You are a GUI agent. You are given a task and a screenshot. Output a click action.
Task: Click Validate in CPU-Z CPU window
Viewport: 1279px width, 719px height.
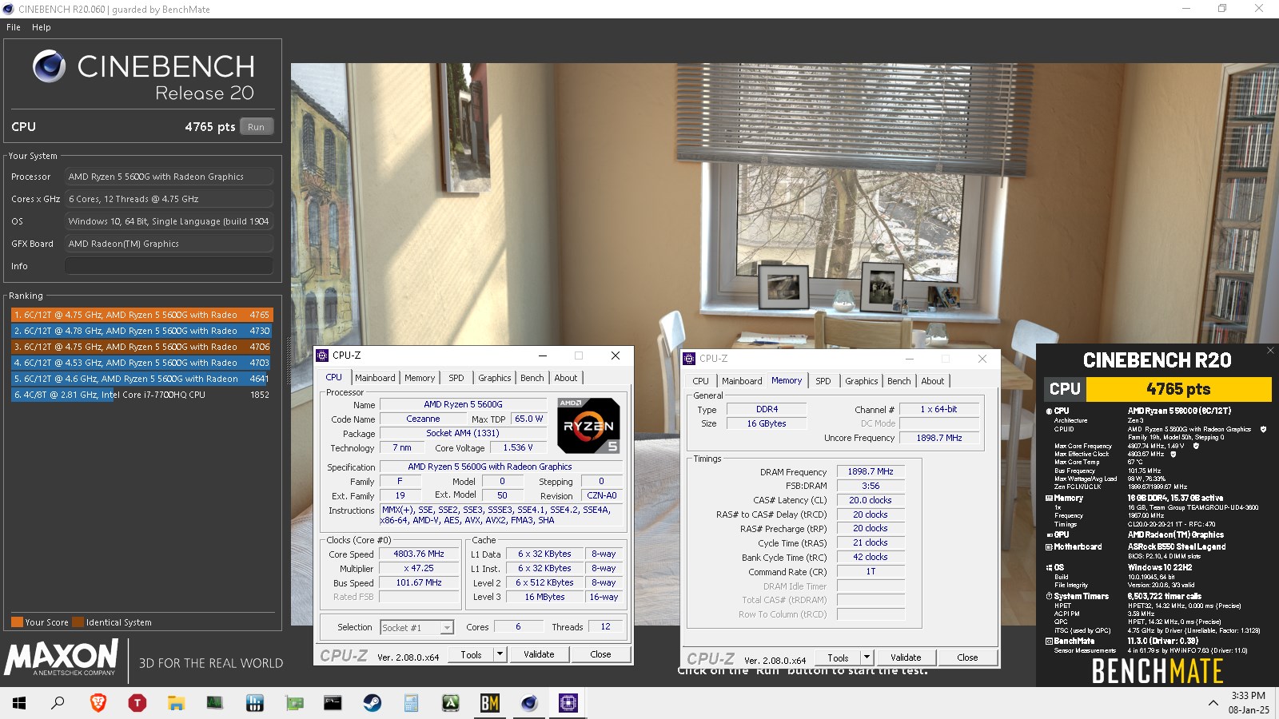coord(539,654)
